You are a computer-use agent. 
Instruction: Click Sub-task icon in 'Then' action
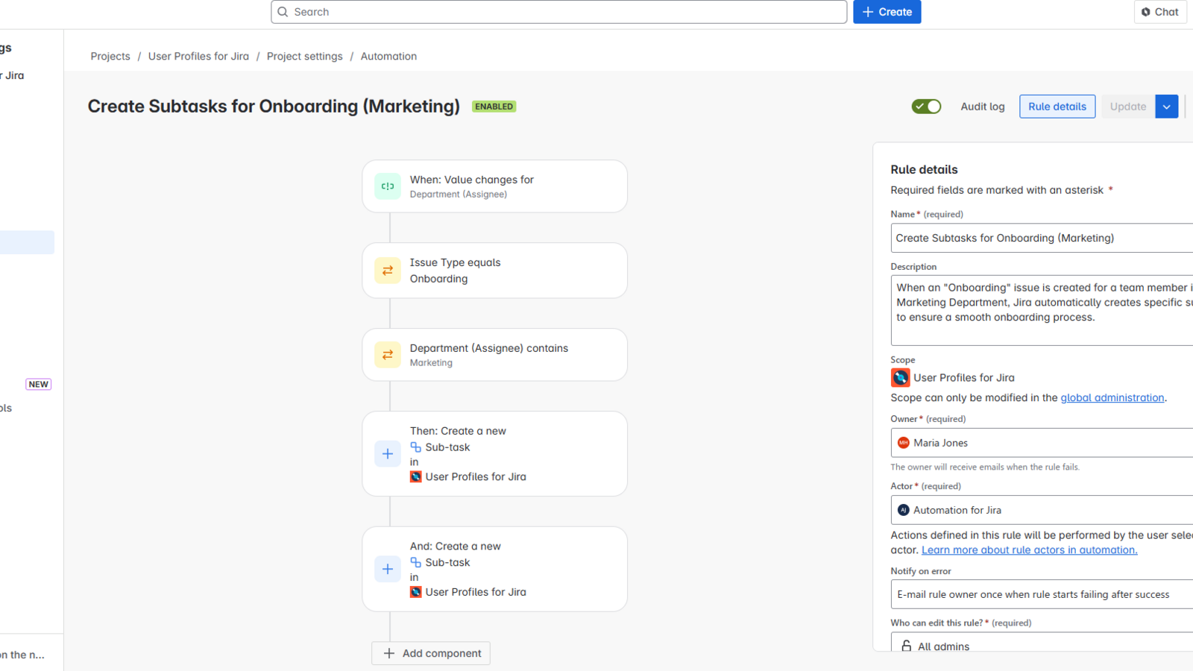coord(416,447)
